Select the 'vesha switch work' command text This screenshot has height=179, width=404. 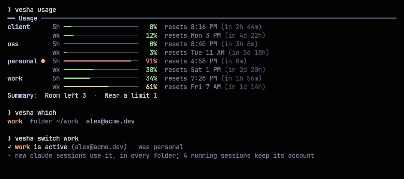47,138
